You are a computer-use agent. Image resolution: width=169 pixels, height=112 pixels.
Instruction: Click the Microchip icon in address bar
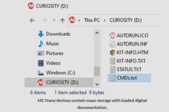(72, 20)
